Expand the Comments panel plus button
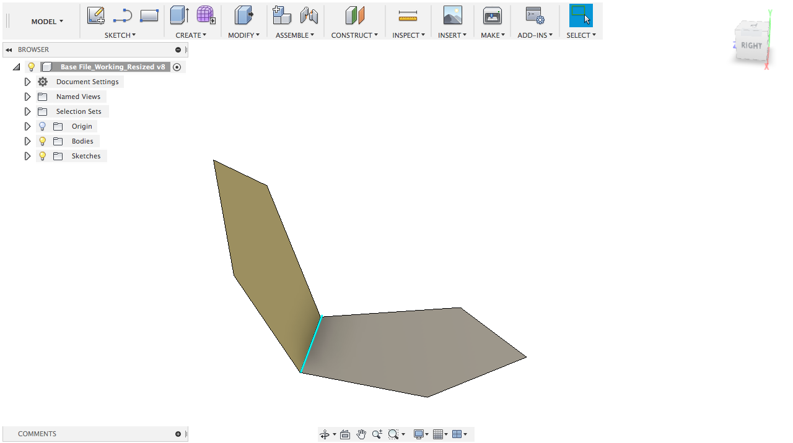 pos(178,434)
